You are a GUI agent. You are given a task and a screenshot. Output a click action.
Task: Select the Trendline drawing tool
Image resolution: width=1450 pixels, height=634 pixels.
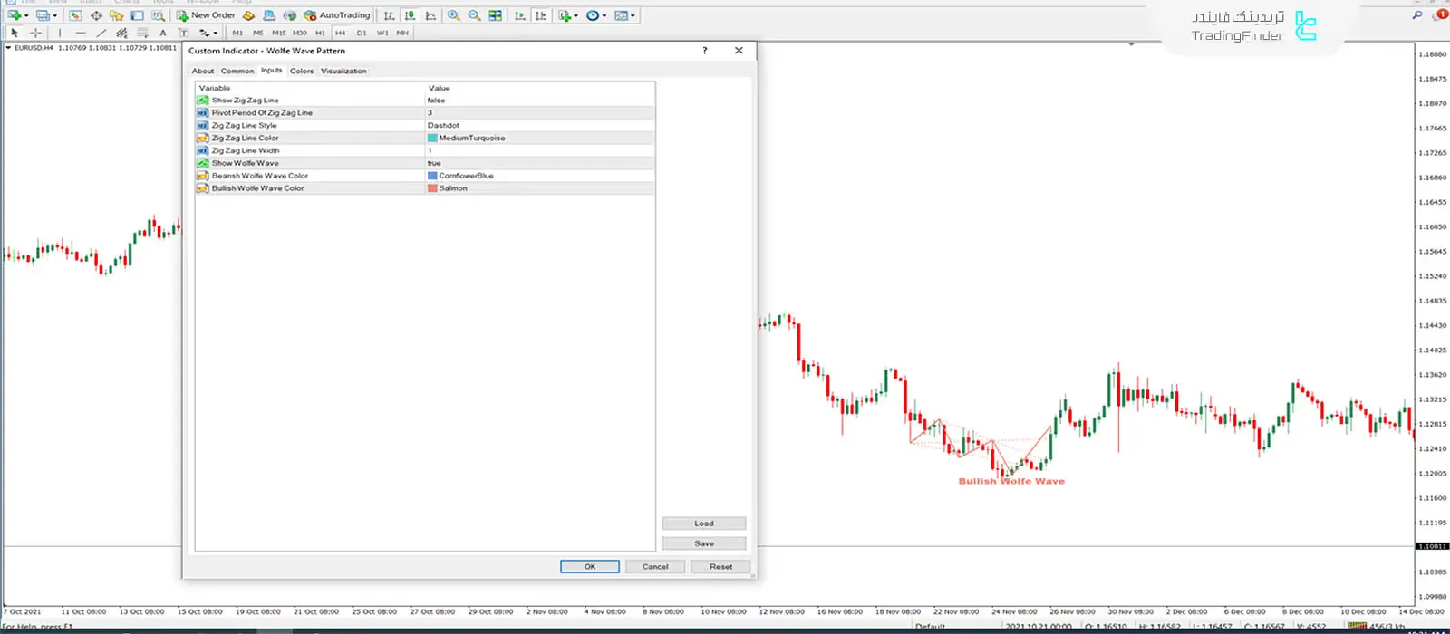pos(101,33)
